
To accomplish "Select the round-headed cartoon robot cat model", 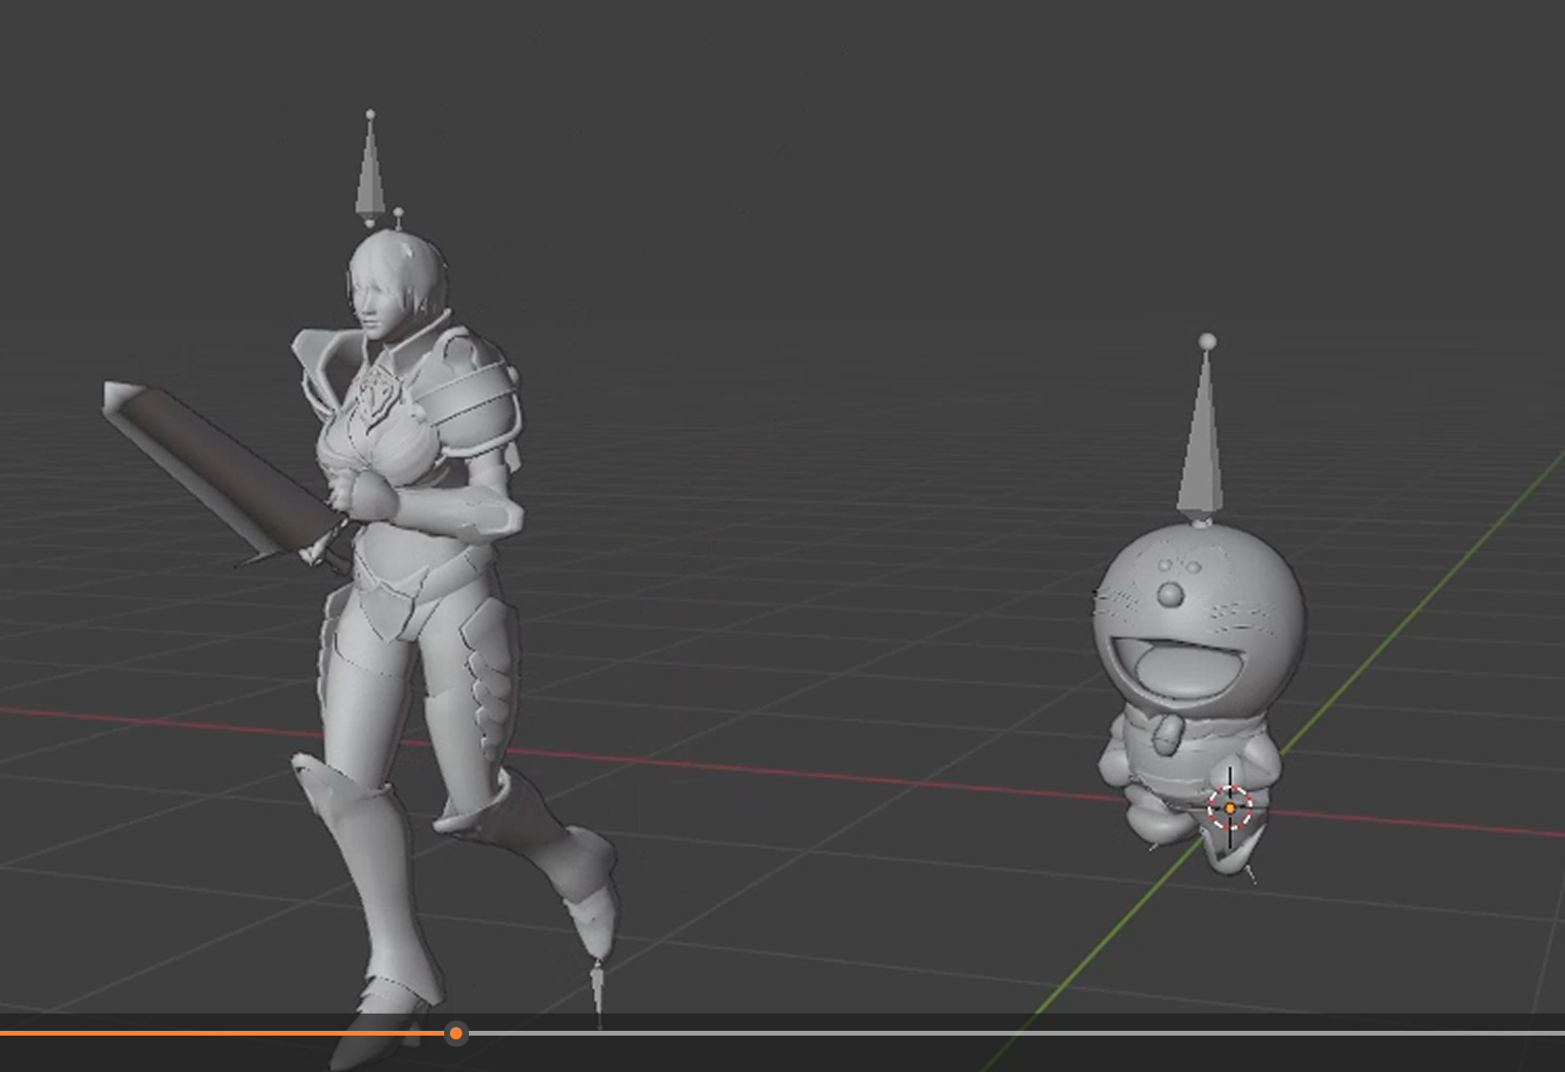I will 1199,697.
